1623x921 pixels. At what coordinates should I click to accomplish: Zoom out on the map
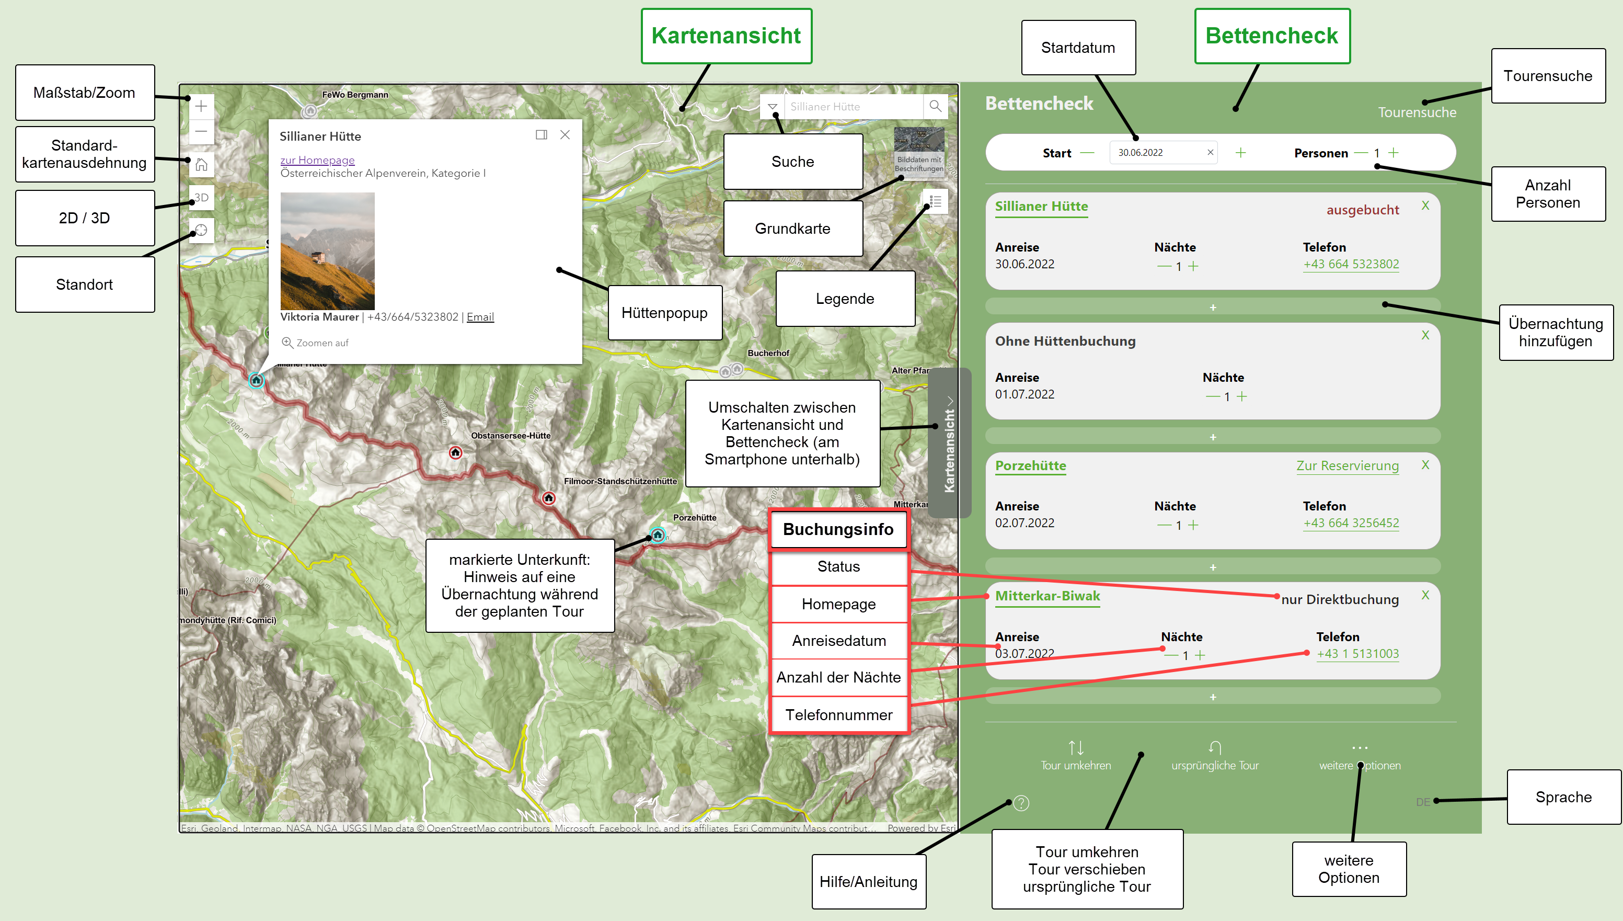pos(201,132)
